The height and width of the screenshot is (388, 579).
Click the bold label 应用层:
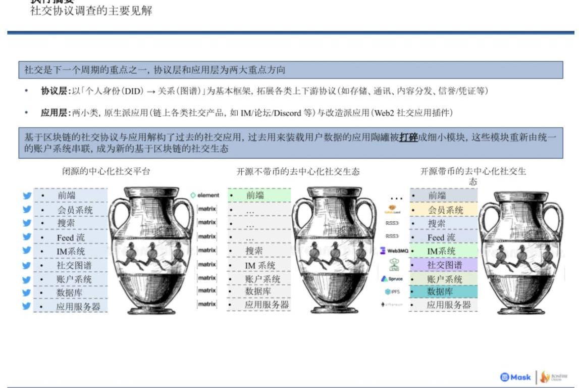56,113
